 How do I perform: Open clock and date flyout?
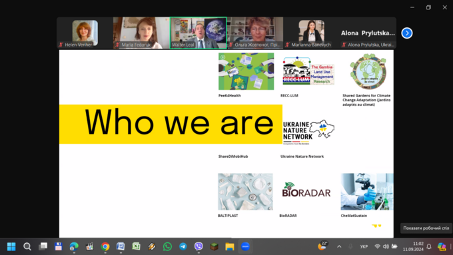point(413,246)
